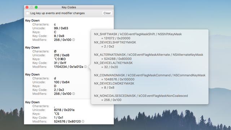Image resolution: width=231 pixels, height=130 pixels.
Task: Zoom the Key Codes window with green button
Action: (36, 7)
